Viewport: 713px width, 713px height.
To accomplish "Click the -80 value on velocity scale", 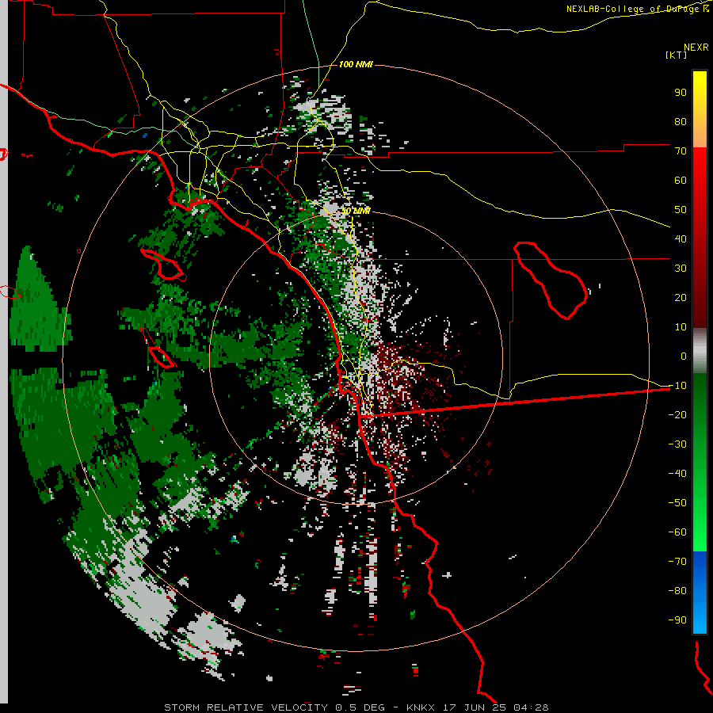I will pos(677,591).
